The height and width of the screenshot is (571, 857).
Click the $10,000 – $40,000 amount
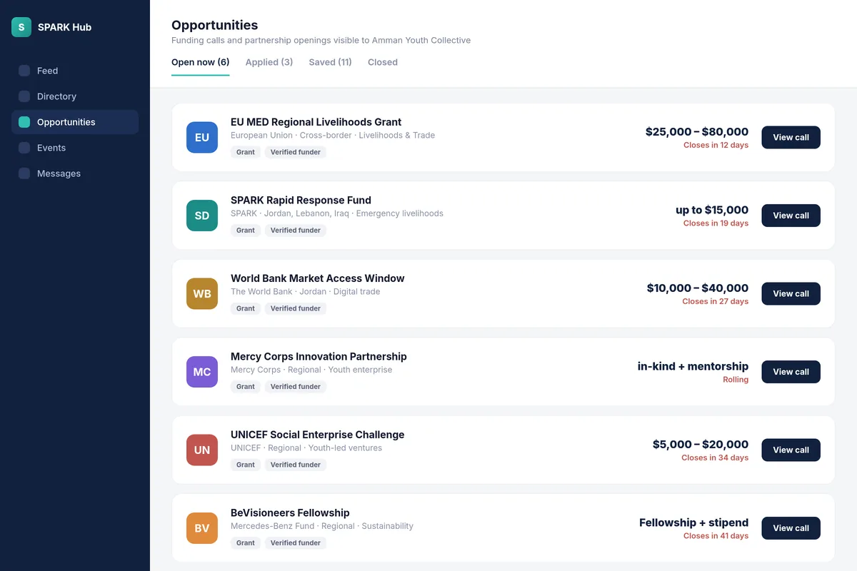(698, 288)
